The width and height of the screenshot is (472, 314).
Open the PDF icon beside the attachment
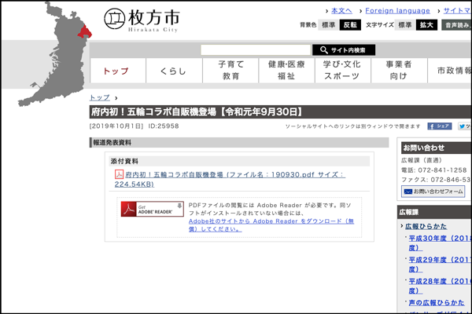tap(119, 173)
